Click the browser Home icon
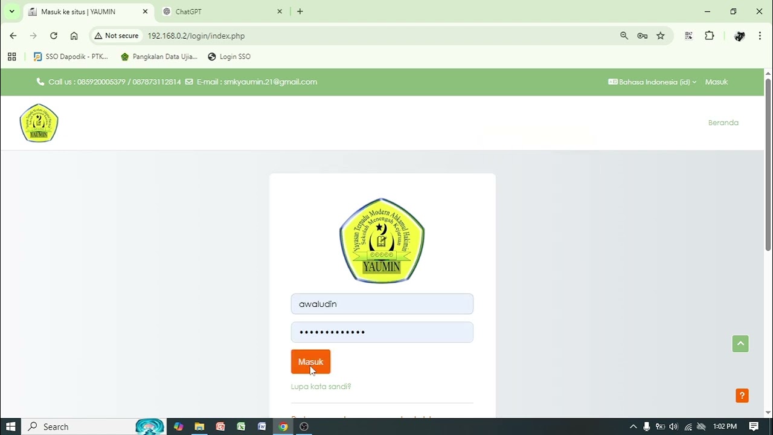The height and width of the screenshot is (435, 773). coord(74,36)
